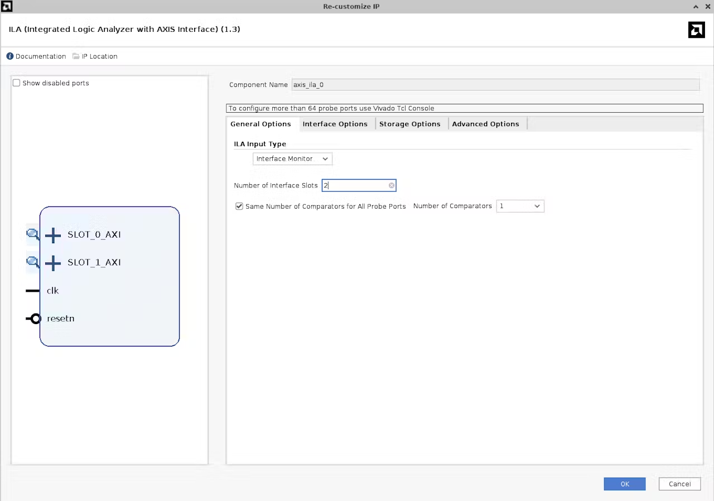Screen dimensions: 714x501
Task: Click the resetn inverted pin circle
Action: click(x=36, y=319)
